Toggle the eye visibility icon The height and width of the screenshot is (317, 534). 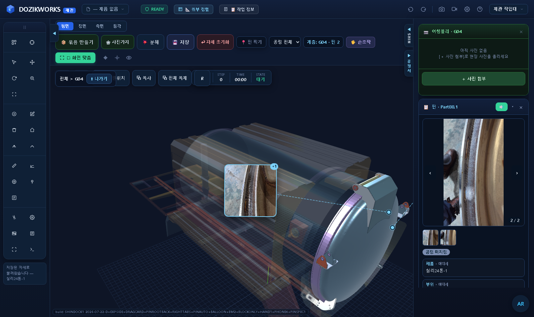pos(129,58)
